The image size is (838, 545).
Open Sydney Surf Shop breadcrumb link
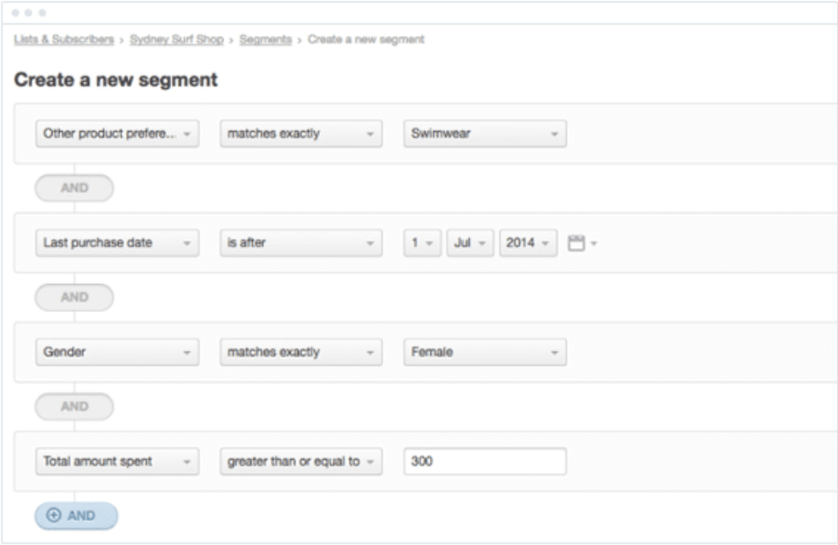176,39
